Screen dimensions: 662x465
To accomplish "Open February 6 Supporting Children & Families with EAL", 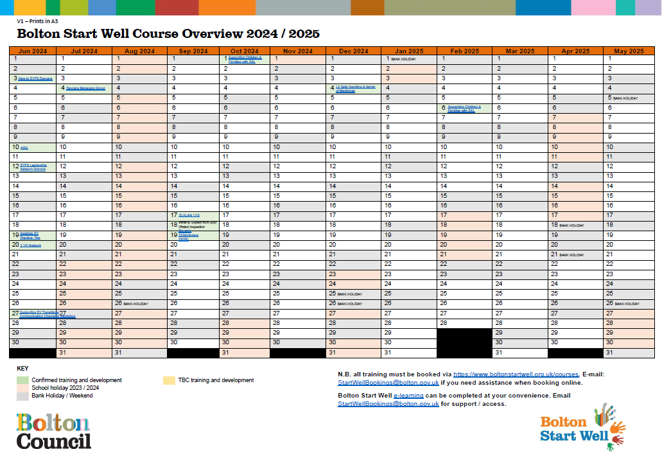I will pyautogui.click(x=464, y=109).
